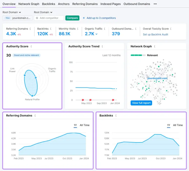
Task: Select 1Y range in Backlinks chart
Action: pos(169,125)
